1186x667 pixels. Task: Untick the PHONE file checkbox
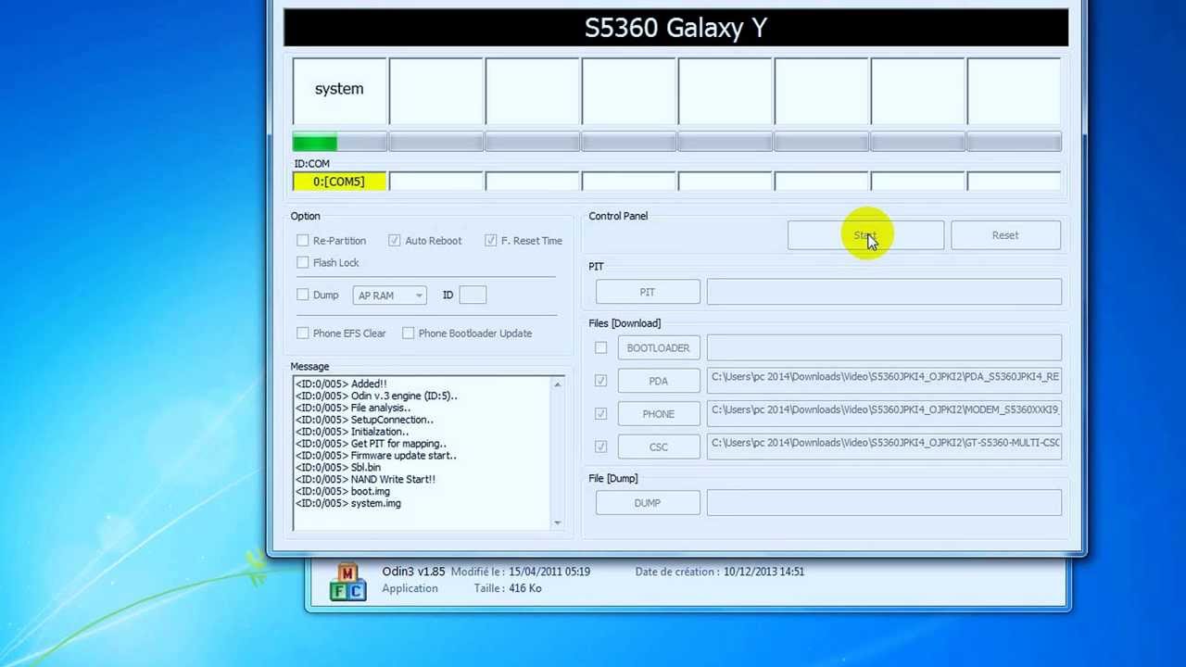[601, 414]
